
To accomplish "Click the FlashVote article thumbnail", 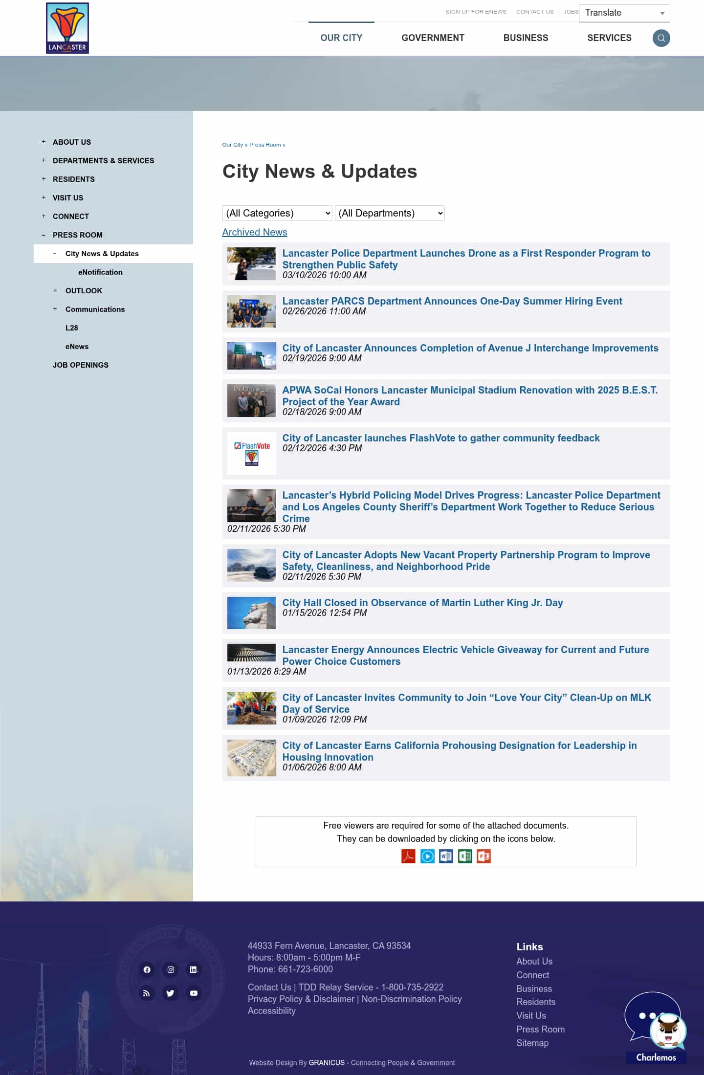I will (x=251, y=454).
